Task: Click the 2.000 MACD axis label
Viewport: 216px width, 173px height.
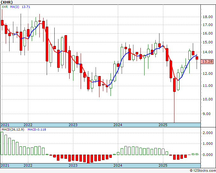Action: pos(208,133)
